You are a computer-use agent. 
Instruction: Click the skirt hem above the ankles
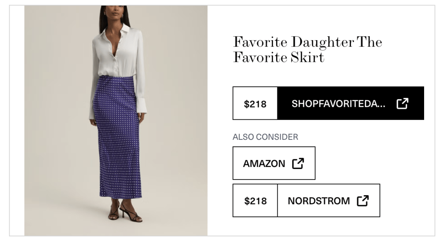pos(119,195)
